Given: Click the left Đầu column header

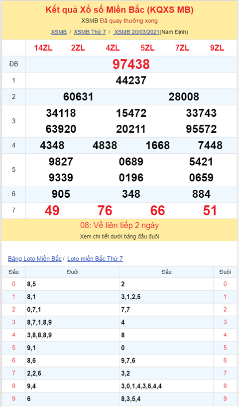Looking at the screenshot, I should pos(13,272).
